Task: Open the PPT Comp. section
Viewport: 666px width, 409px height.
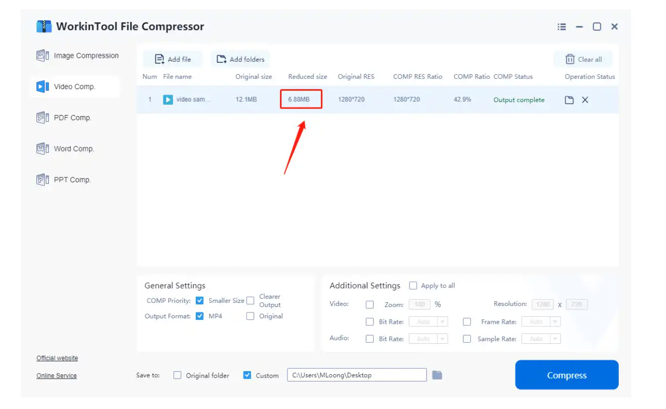Action: pyautogui.click(x=63, y=179)
